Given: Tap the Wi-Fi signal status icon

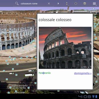Looking at the screenshot, I should coord(93,96).
